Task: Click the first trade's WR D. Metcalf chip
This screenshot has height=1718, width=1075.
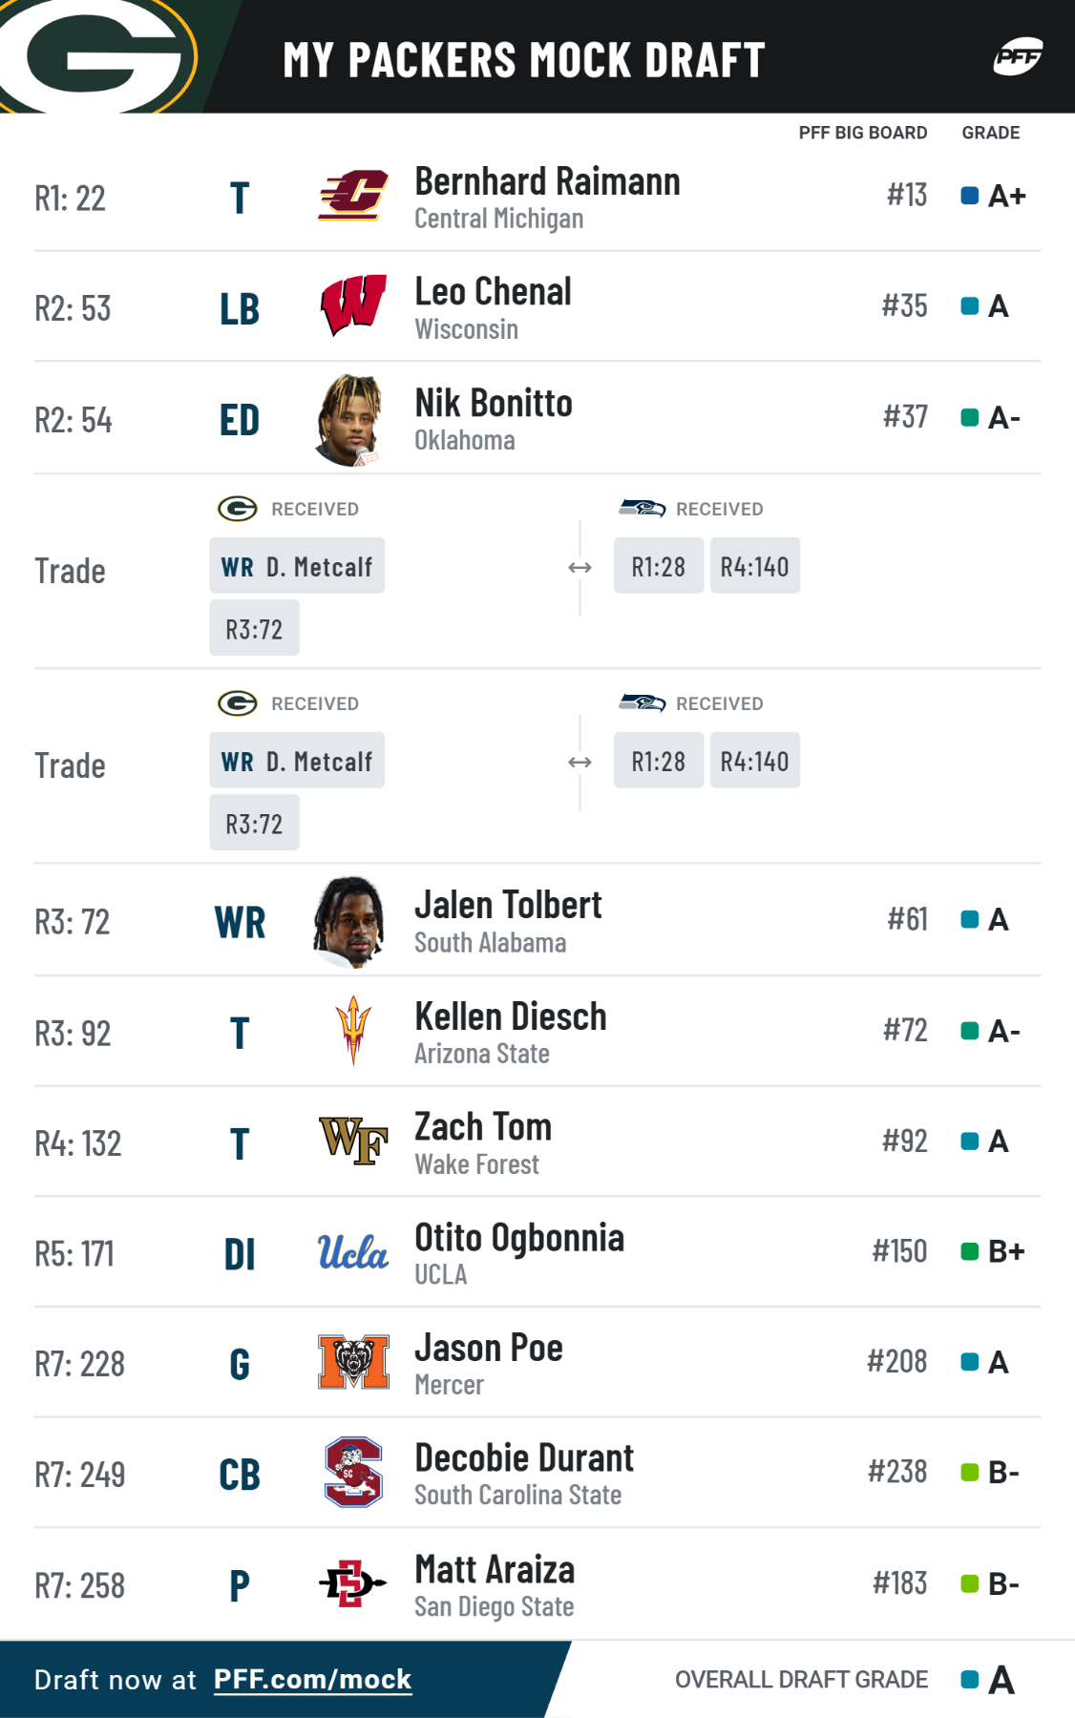Action: pyautogui.click(x=297, y=566)
